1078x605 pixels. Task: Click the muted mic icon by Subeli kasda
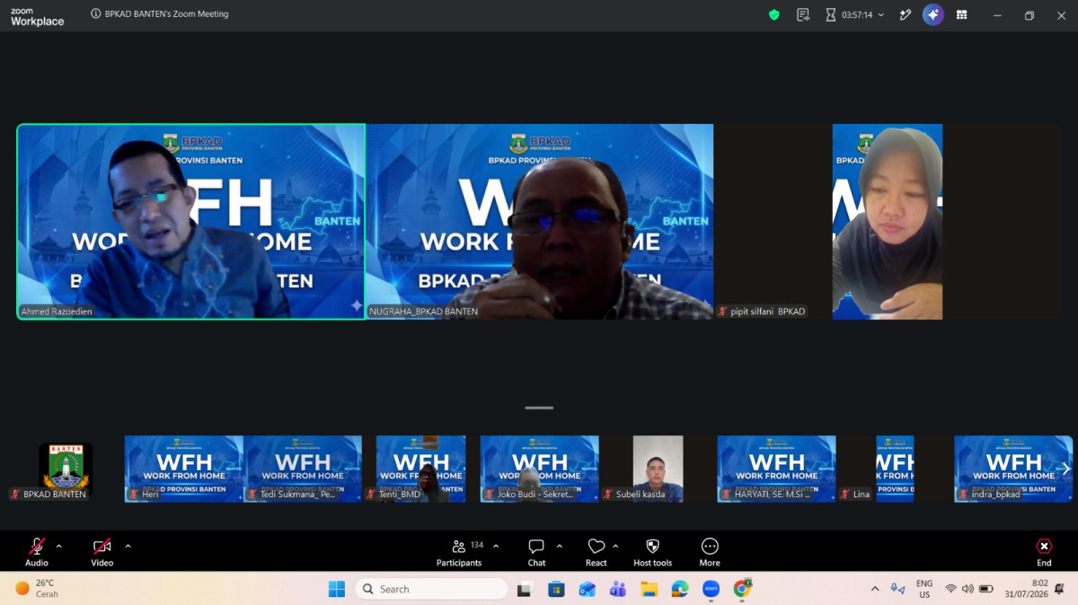tap(607, 495)
